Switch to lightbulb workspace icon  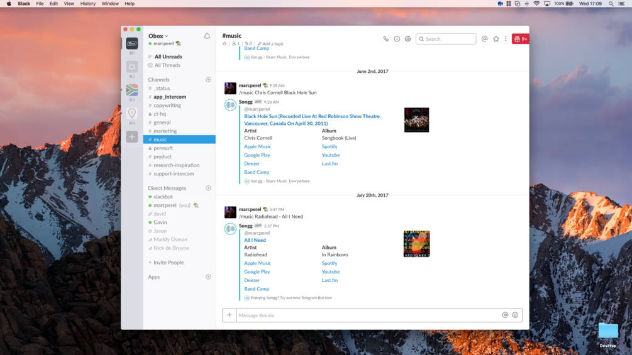pyautogui.click(x=132, y=114)
